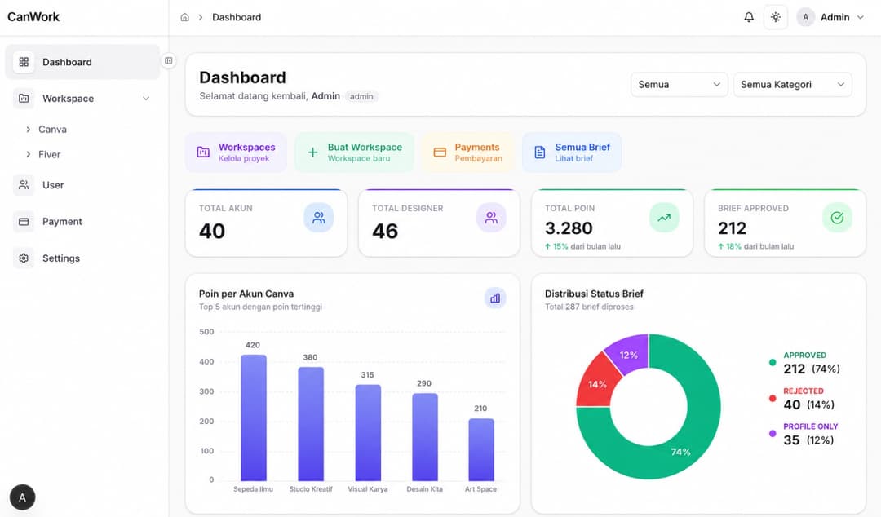Click the Settings gear icon in sidebar

click(x=24, y=258)
